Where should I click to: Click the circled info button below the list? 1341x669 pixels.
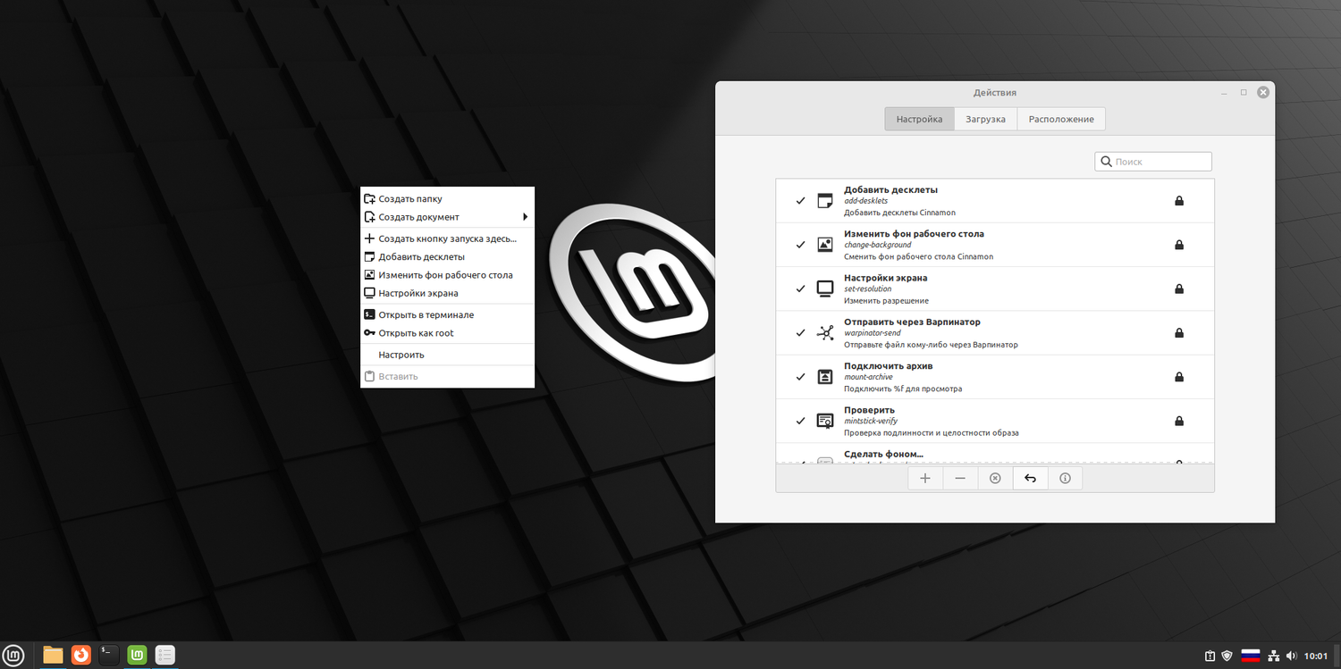(x=1065, y=479)
